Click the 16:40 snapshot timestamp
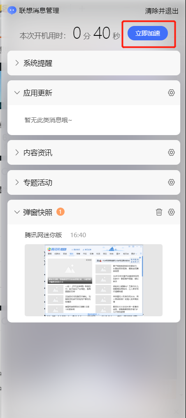Viewport: 186px width, 418px height. (x=78, y=235)
